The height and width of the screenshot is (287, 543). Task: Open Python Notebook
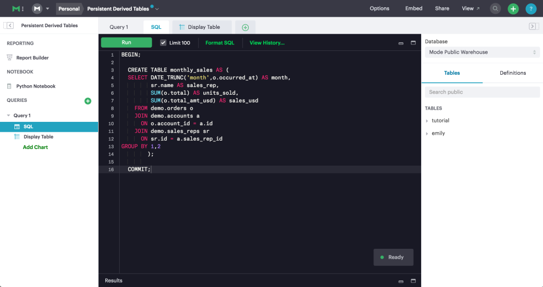(x=35, y=86)
